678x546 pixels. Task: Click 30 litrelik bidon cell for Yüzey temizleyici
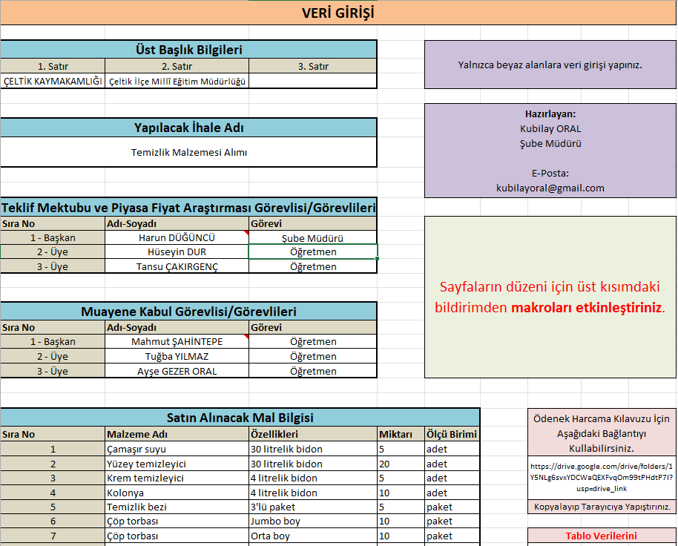(x=313, y=464)
